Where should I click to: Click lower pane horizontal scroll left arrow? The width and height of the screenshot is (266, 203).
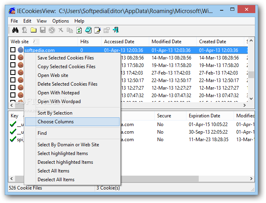click(x=11, y=179)
